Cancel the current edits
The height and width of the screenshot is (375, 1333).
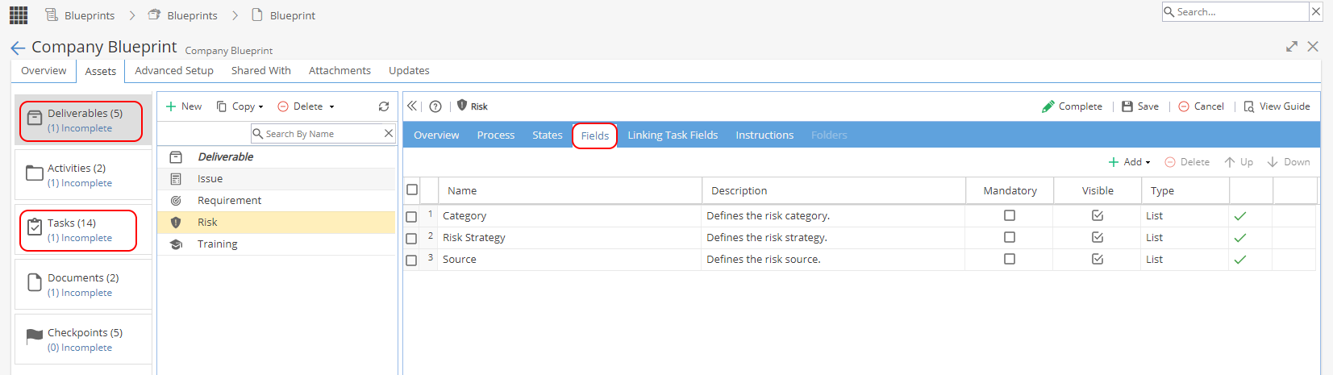pos(1202,106)
